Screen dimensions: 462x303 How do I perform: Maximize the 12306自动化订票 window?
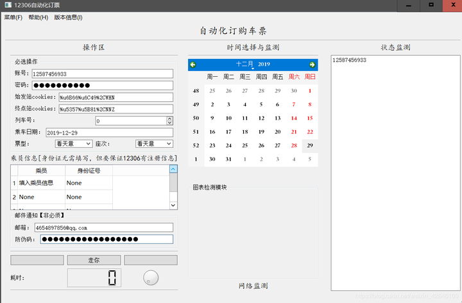pos(431,5)
